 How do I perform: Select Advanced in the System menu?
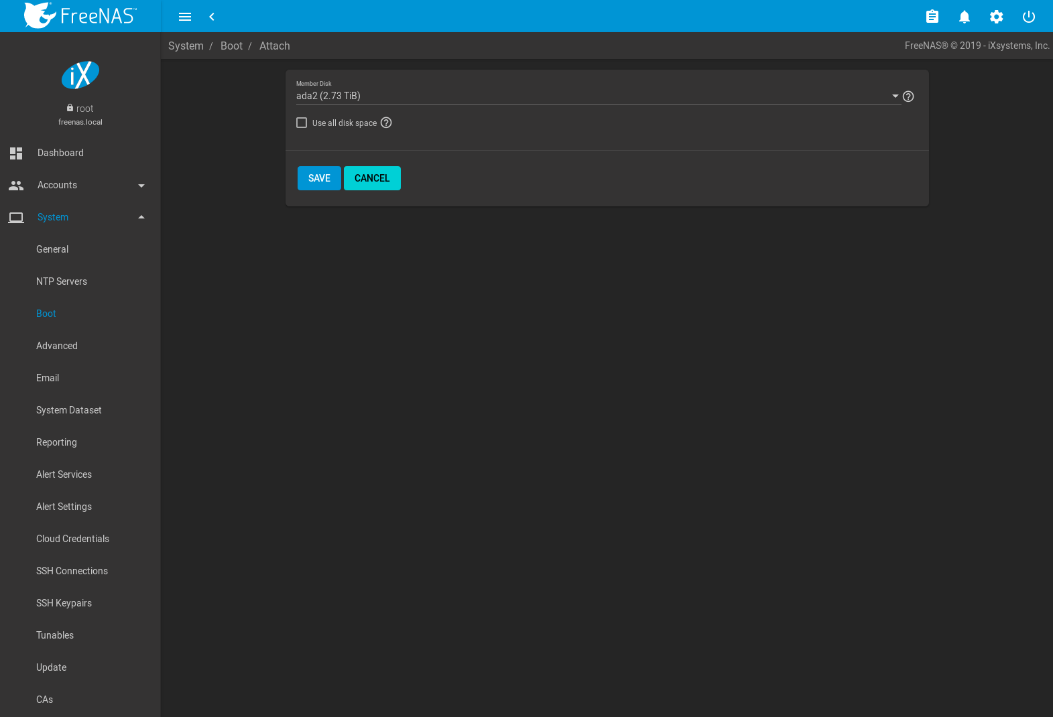point(57,346)
